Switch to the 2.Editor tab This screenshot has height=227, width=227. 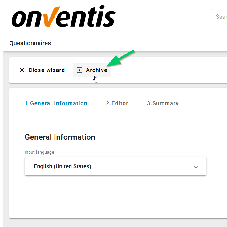(x=117, y=103)
